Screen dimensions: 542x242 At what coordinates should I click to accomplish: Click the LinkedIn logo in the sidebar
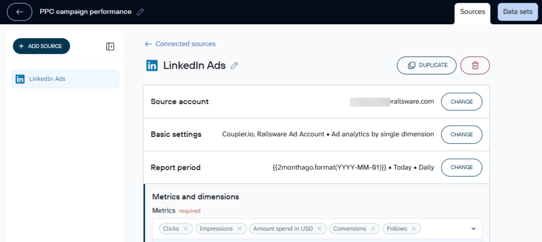coord(21,79)
